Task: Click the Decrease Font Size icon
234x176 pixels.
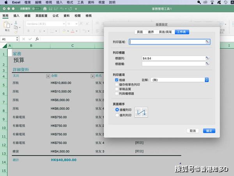Action: [x=87, y=23]
